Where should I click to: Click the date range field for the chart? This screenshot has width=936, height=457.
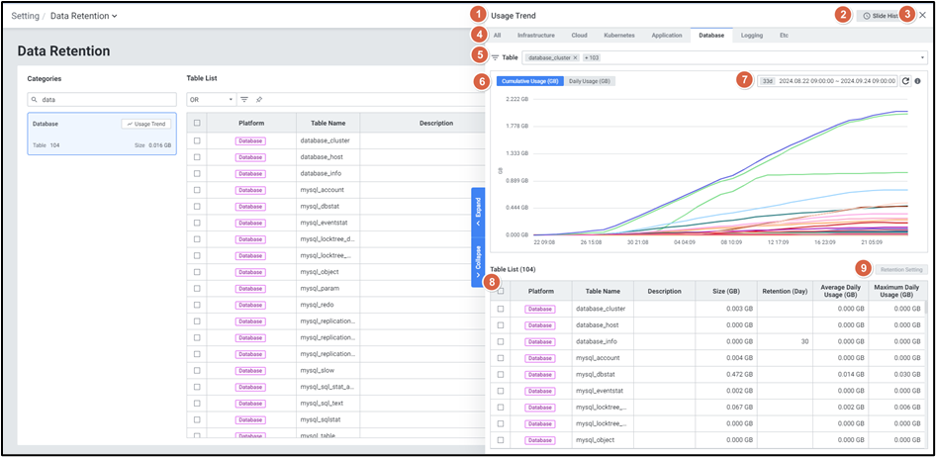(836, 81)
